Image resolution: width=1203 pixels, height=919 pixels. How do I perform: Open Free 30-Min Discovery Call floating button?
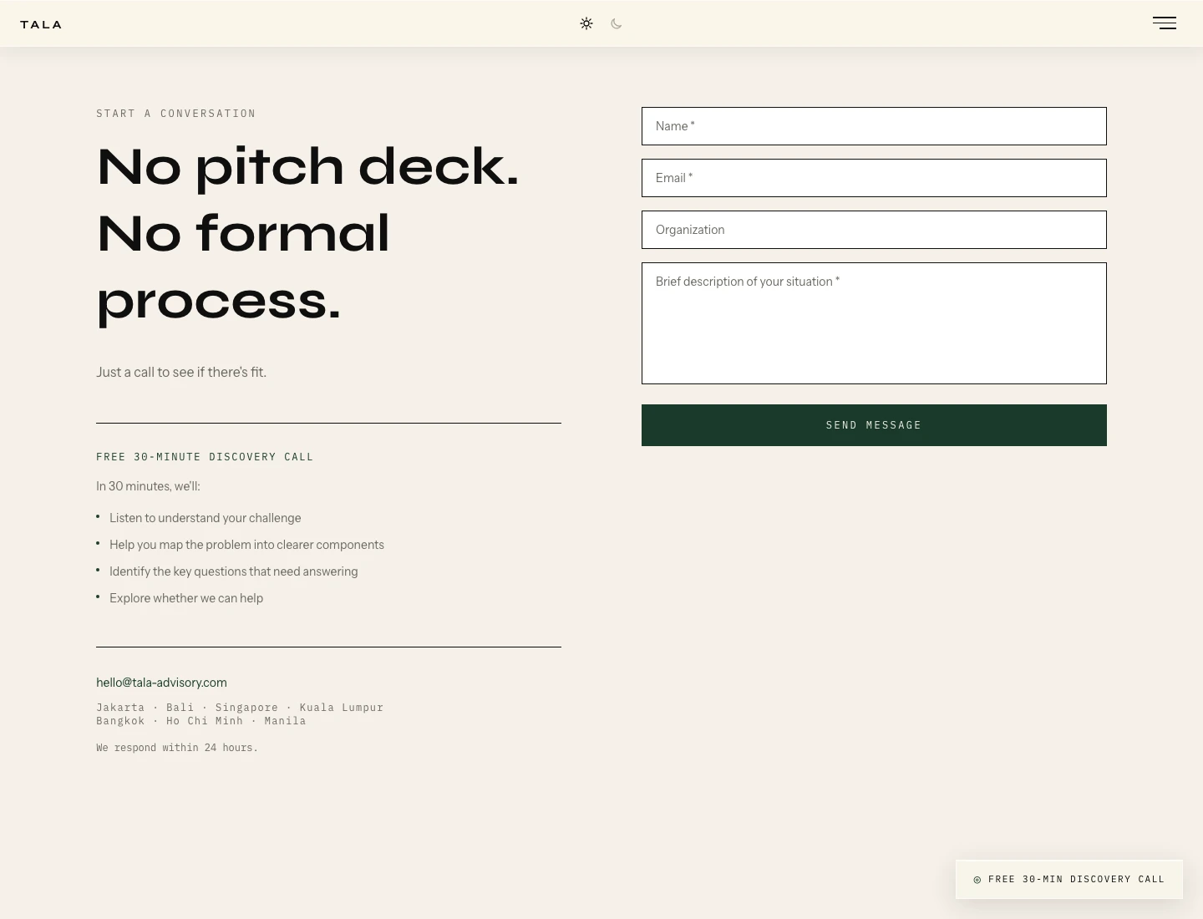tap(1069, 879)
